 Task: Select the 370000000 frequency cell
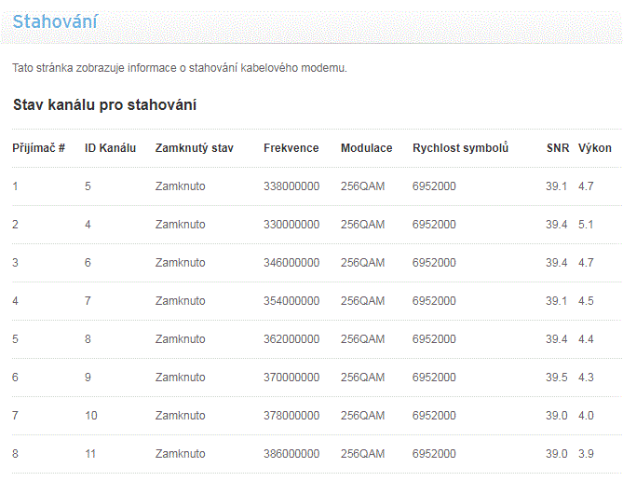coord(291,378)
